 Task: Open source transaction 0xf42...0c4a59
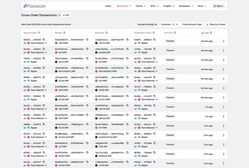[x=32, y=143]
